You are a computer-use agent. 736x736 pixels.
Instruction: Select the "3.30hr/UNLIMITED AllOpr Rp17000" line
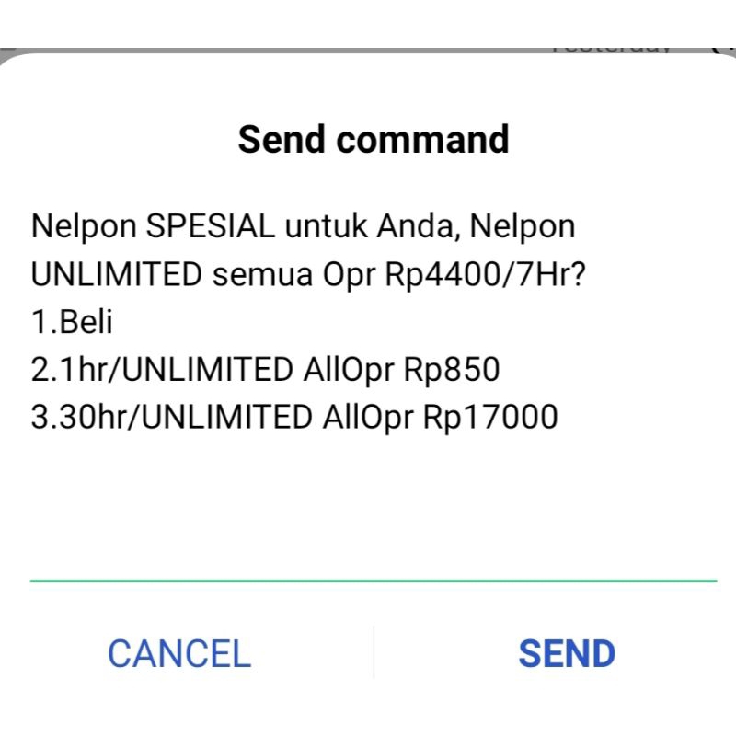coord(294,418)
